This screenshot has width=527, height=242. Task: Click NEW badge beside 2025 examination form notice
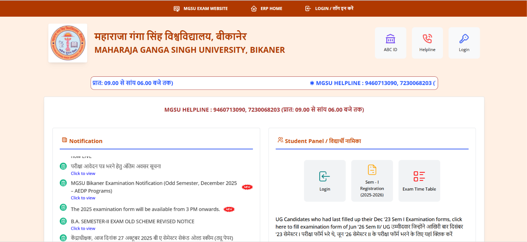(229, 209)
